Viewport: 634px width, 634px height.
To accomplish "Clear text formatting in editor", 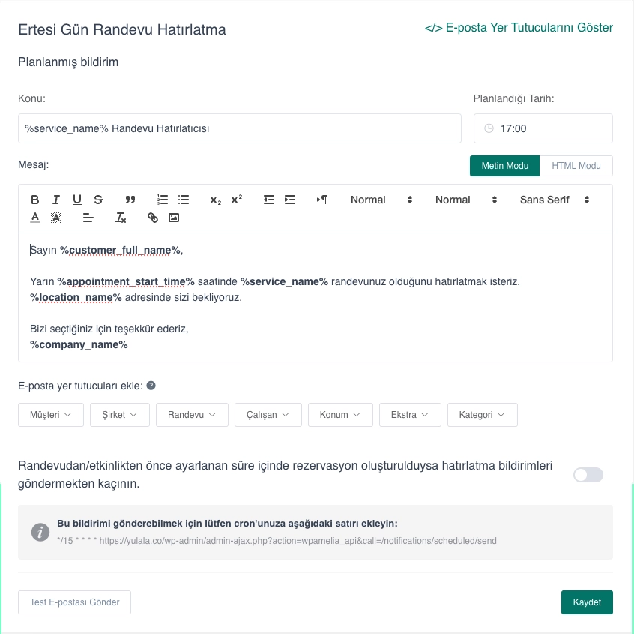I will pyautogui.click(x=121, y=218).
